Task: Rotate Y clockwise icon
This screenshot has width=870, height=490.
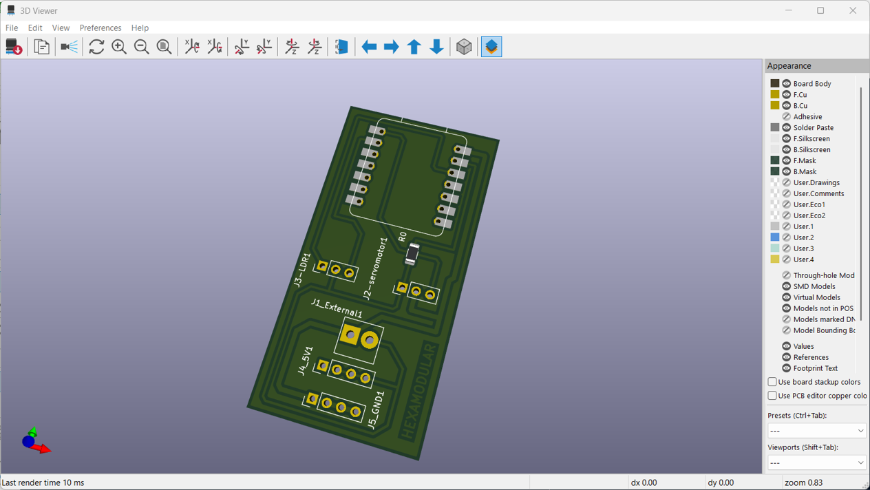Action: (x=242, y=47)
